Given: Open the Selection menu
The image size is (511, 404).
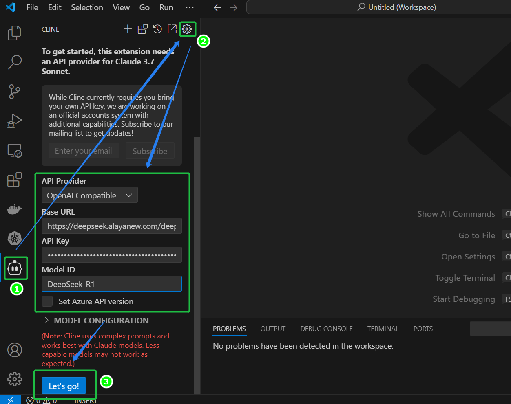Looking at the screenshot, I should click(87, 7).
